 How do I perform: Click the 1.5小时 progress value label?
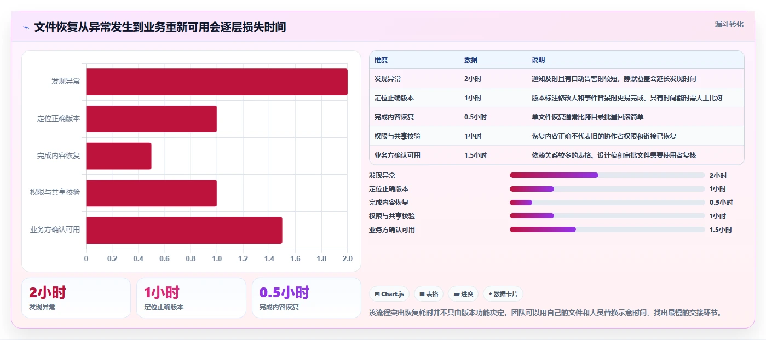click(721, 230)
